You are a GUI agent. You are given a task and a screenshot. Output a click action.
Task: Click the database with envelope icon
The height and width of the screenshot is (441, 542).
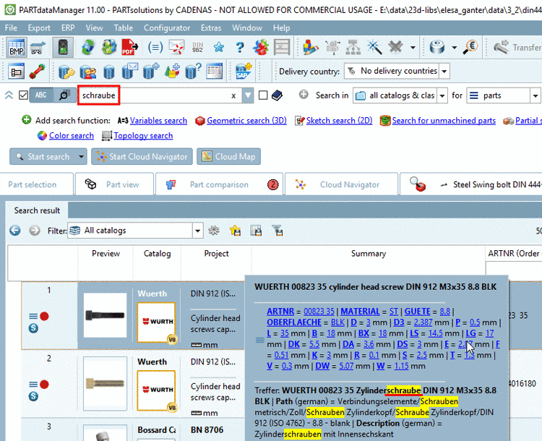pos(130,72)
